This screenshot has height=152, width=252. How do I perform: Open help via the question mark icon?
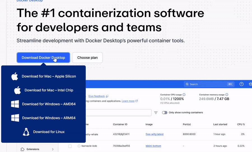pyautogui.click(x=241, y=84)
